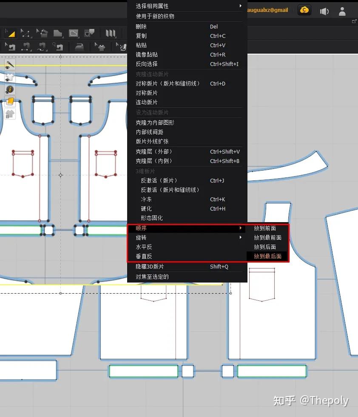Toggle sewing line visibility in sidebar
This screenshot has width=358, height=417.
coord(9,65)
